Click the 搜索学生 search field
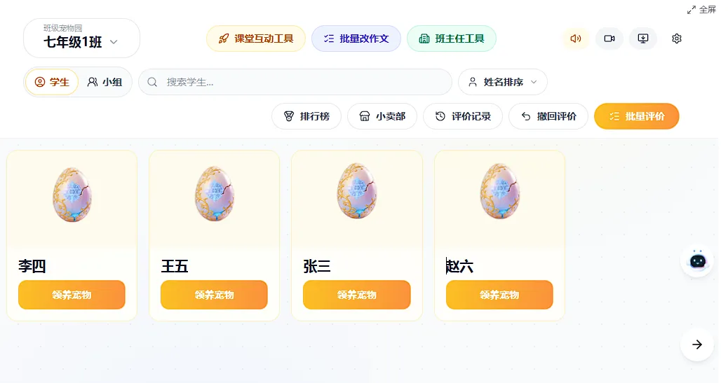Image resolution: width=728 pixels, height=383 pixels. (295, 82)
